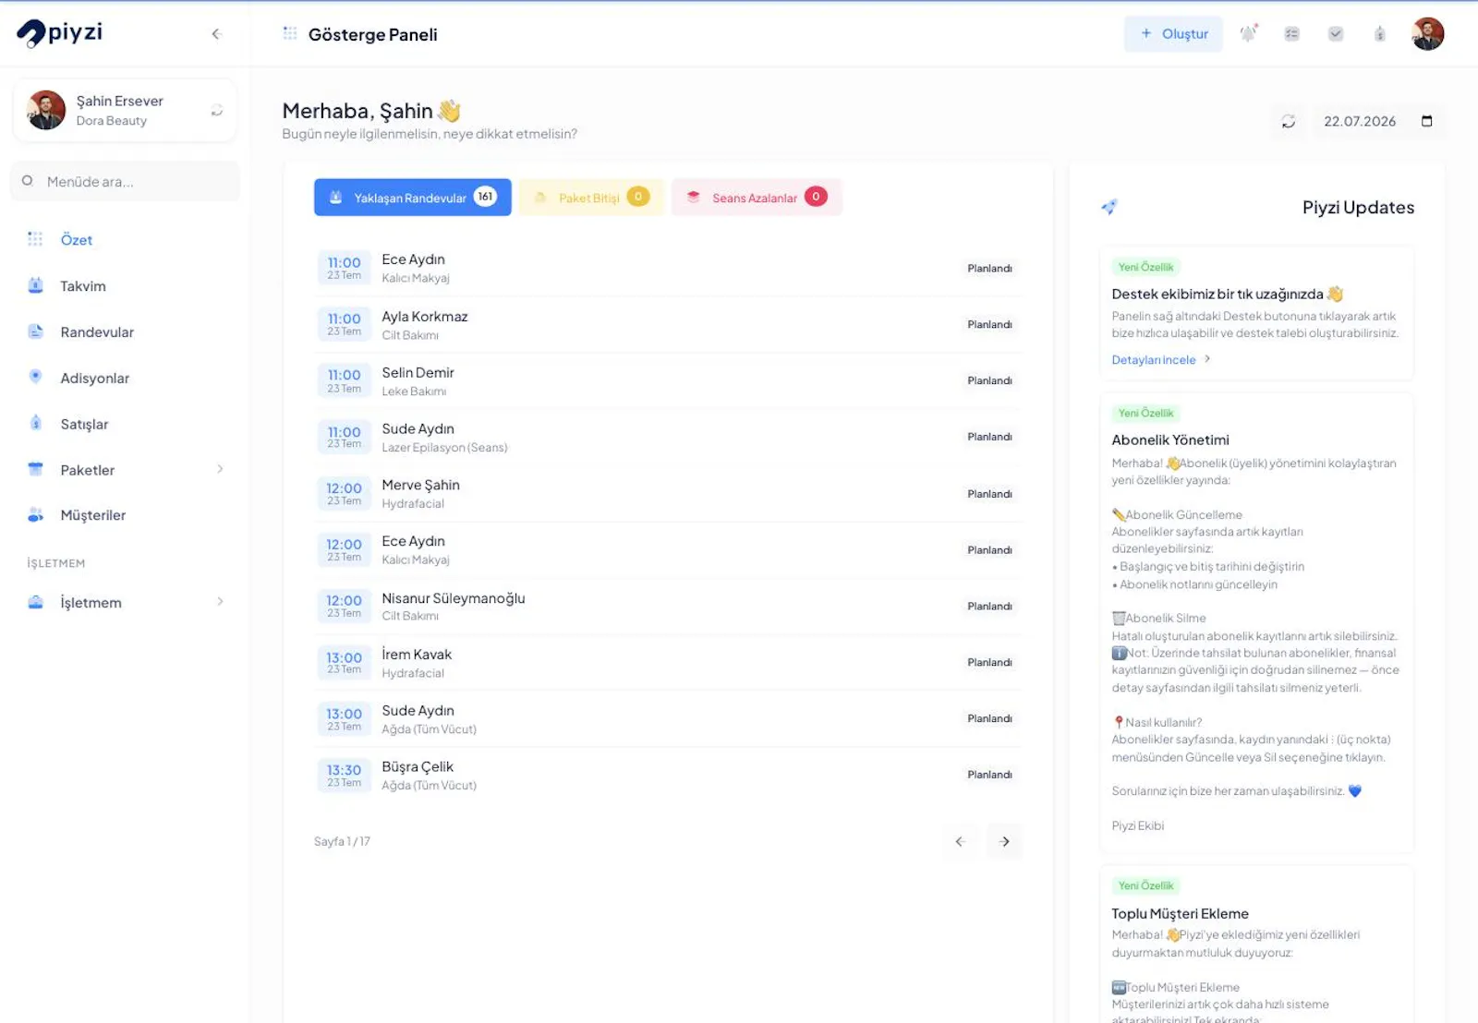Click the Menüde ara search field
Screen dimensions: 1478x1023
click(x=126, y=181)
